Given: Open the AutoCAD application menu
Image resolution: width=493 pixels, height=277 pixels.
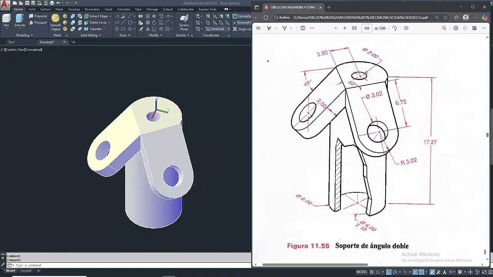Looking at the screenshot, I should (x=5, y=5).
